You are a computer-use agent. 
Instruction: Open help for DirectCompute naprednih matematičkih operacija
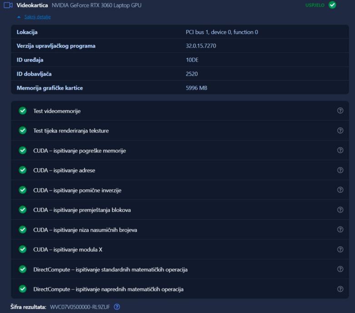click(x=340, y=289)
